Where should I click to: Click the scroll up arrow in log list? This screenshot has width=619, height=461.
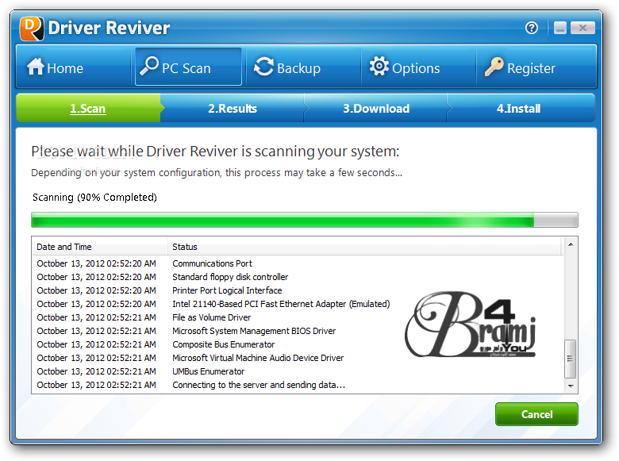[x=571, y=244]
